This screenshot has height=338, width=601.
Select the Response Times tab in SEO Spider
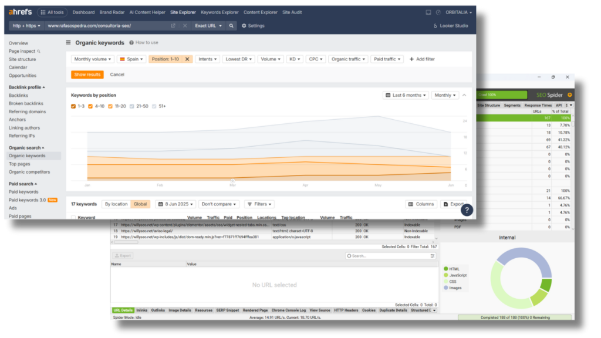[x=538, y=105]
